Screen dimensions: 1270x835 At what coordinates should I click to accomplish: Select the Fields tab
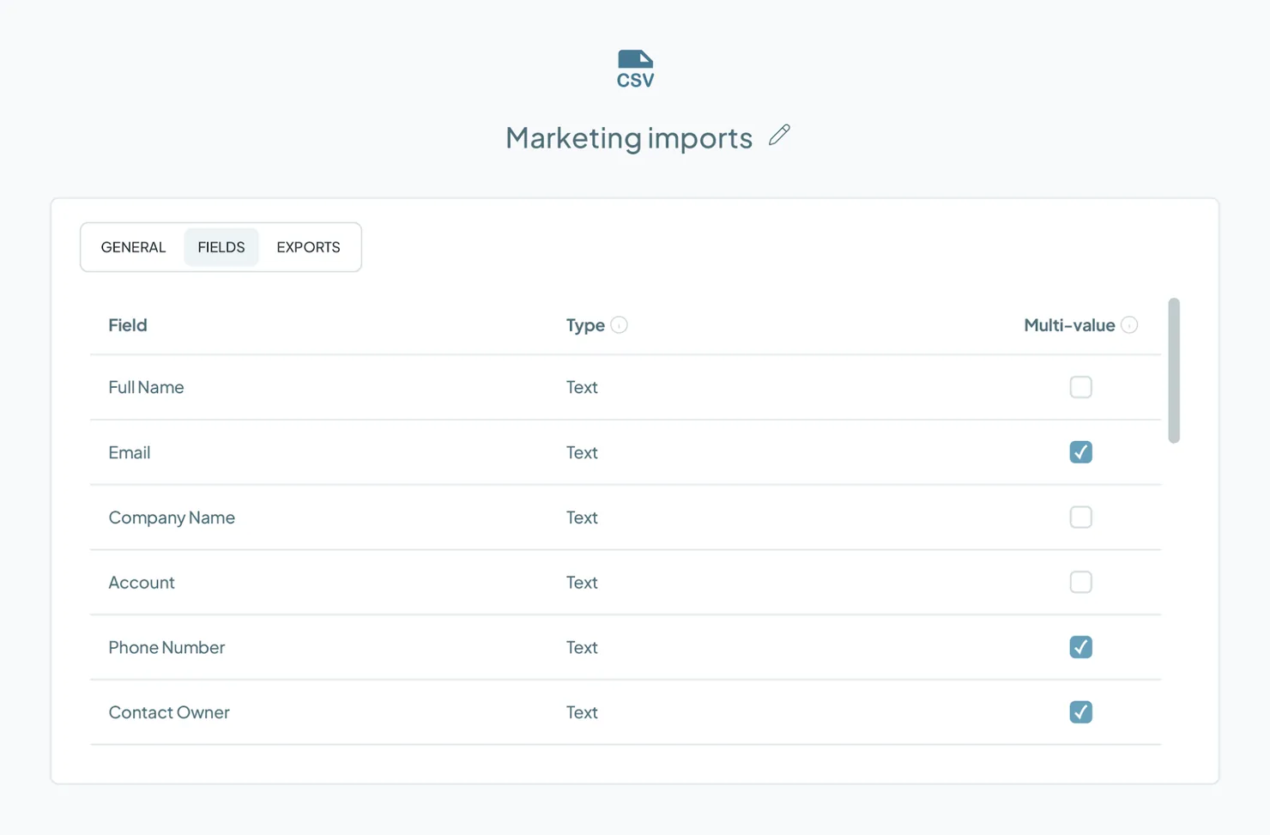221,247
